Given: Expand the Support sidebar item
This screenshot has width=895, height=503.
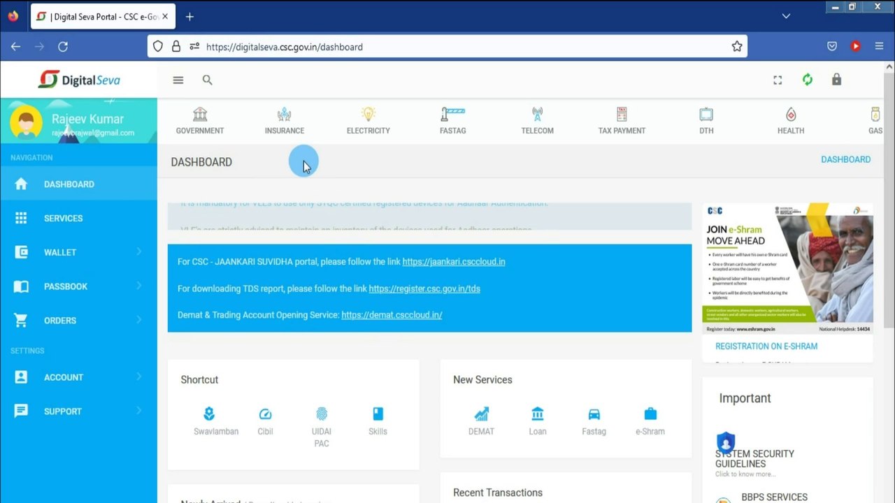Looking at the screenshot, I should (x=78, y=411).
